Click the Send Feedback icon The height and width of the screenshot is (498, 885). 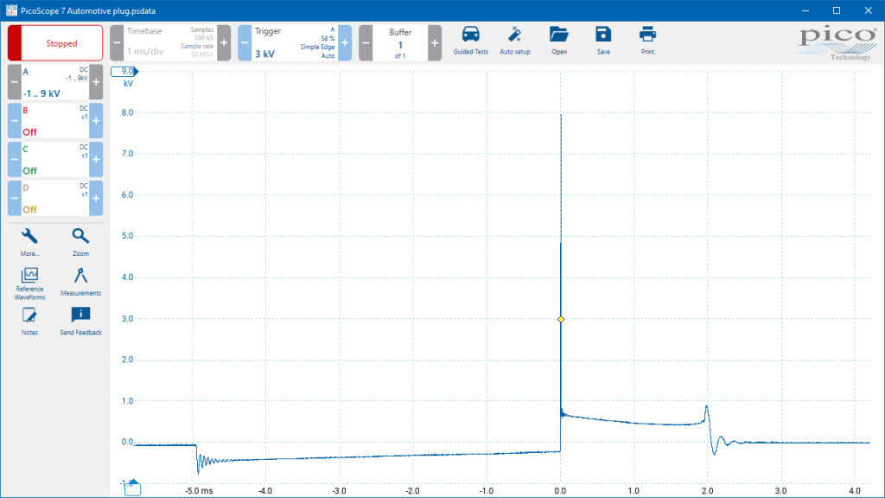80,321
